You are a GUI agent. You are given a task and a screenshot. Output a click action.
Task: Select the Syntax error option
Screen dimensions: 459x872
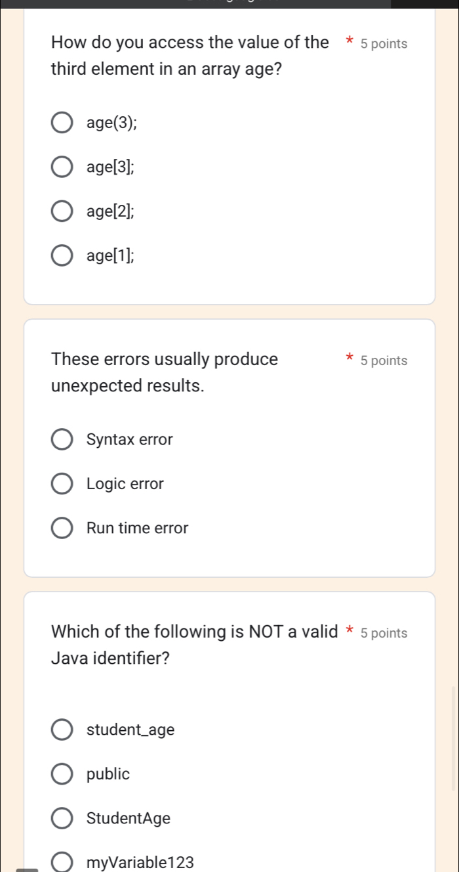click(62, 439)
